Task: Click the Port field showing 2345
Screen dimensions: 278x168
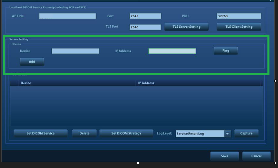Action: point(145,16)
